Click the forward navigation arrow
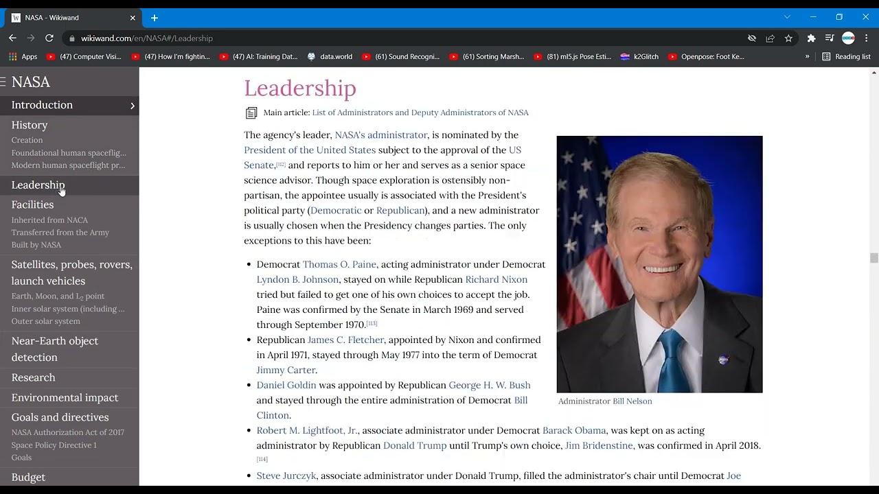The image size is (879, 494). (x=31, y=38)
